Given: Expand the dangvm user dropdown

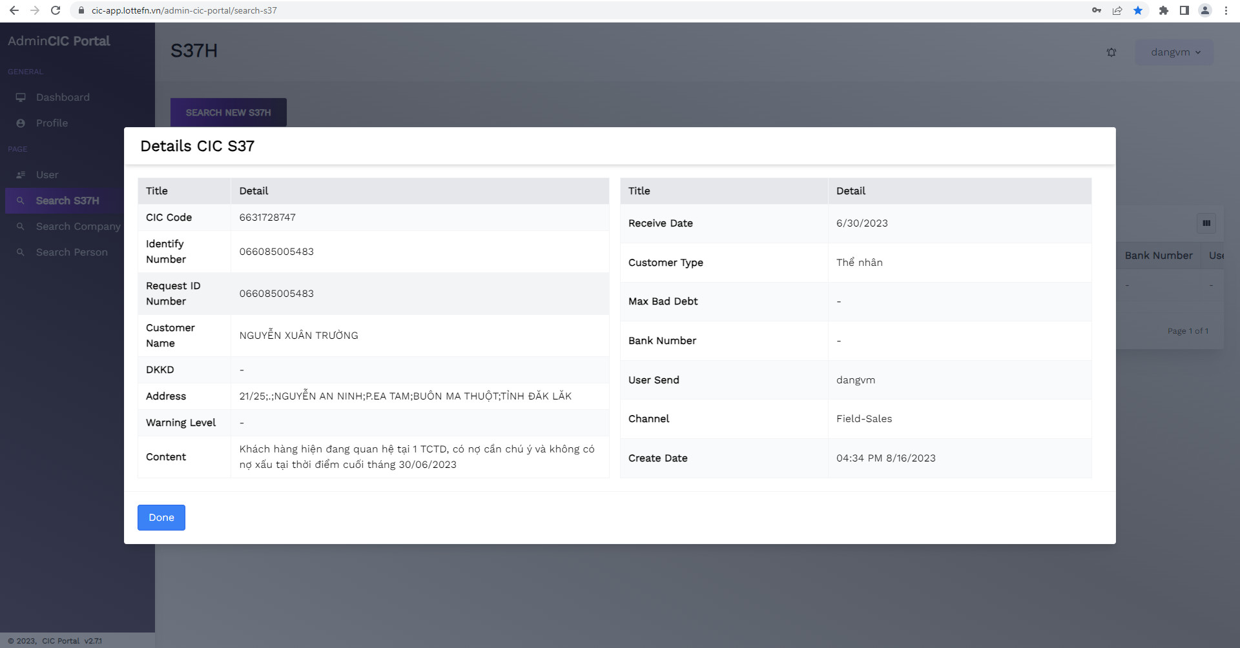Looking at the screenshot, I should pyautogui.click(x=1175, y=52).
